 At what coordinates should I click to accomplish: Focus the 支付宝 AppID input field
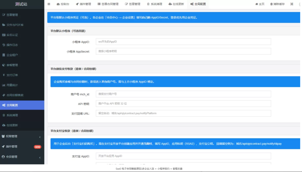click(183, 156)
